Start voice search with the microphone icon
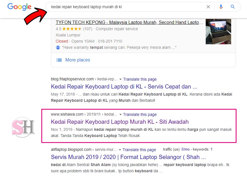Viewport: 247px width, 181px height. tap(221, 7)
